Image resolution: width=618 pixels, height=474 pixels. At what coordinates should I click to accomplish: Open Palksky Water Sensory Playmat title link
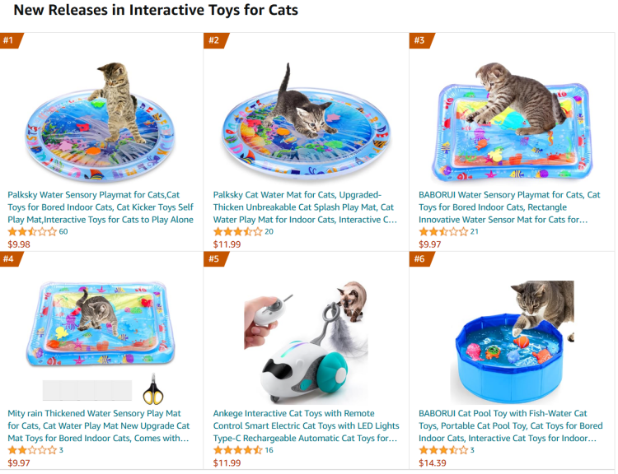pos(101,207)
